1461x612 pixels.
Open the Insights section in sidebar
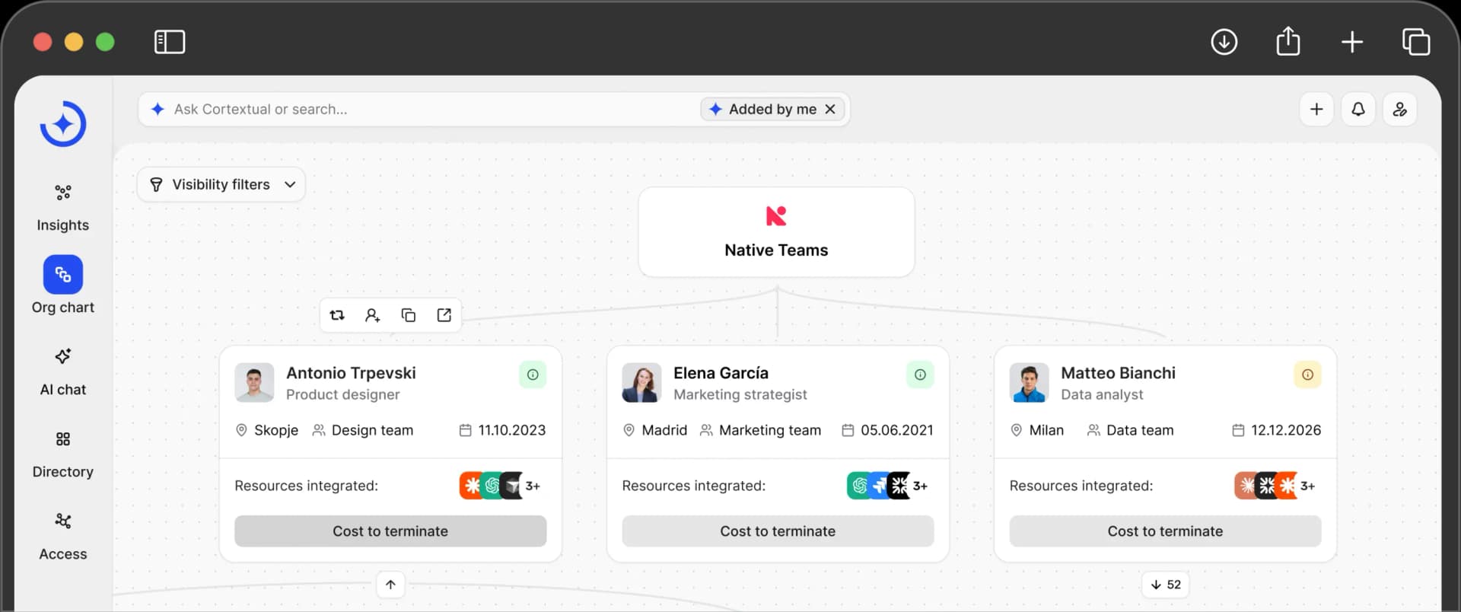click(63, 208)
